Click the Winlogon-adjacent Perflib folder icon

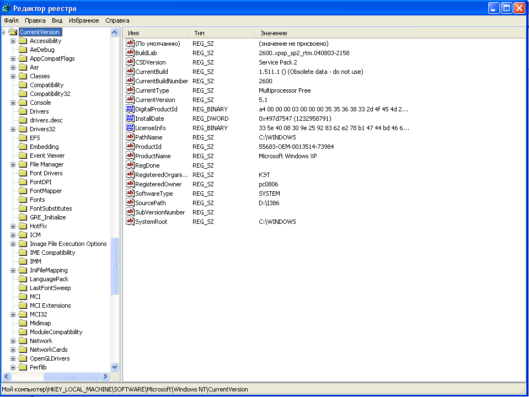point(23,367)
